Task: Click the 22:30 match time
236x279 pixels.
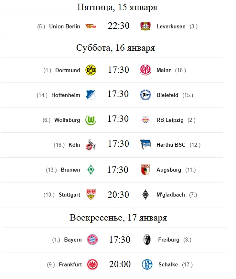Action: point(118,26)
